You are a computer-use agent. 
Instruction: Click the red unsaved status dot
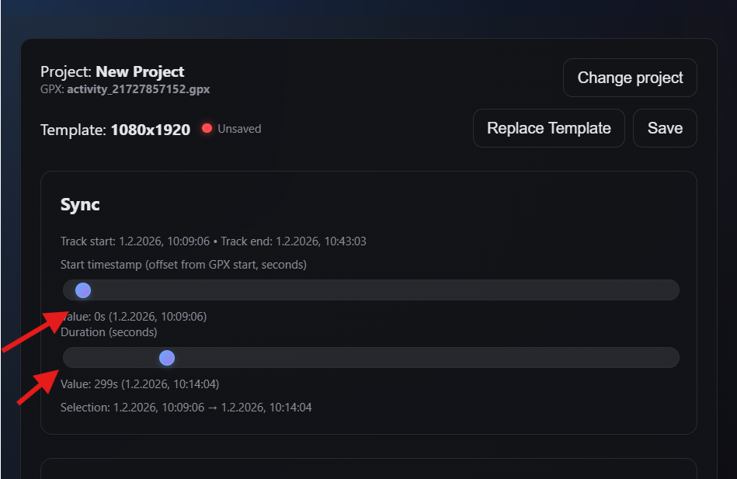click(207, 128)
